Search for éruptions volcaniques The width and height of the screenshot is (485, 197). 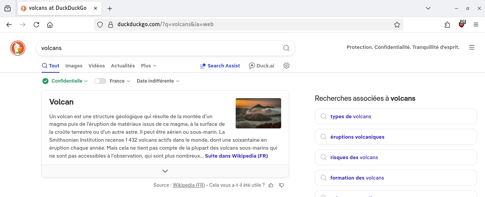[396, 137]
